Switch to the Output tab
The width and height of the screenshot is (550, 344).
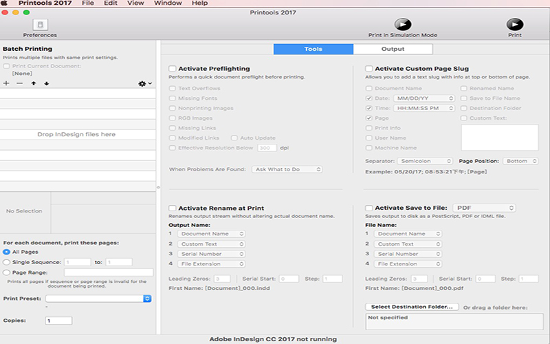(393, 49)
